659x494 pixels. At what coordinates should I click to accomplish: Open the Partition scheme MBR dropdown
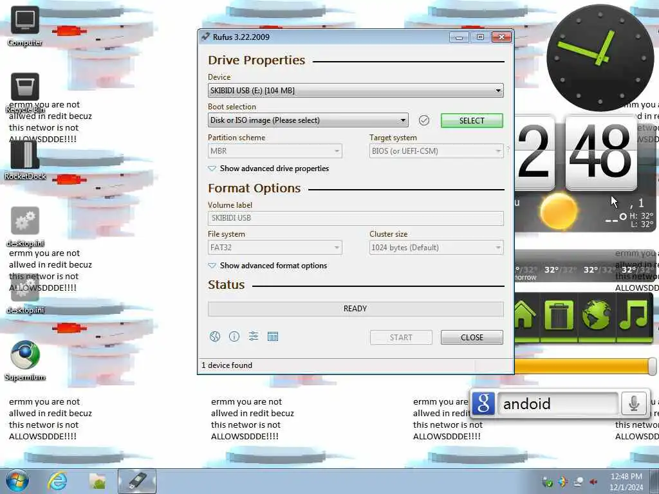coord(275,151)
